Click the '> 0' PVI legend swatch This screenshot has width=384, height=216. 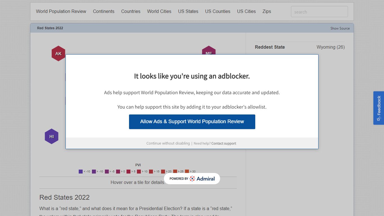click(x=118, y=171)
